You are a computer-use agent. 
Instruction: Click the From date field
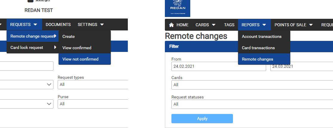click(x=218, y=66)
